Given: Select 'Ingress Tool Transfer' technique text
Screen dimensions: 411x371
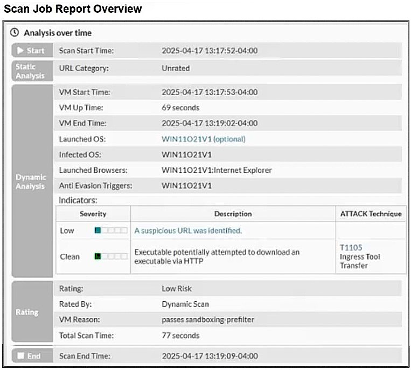Looking at the screenshot, I should tap(360, 261).
